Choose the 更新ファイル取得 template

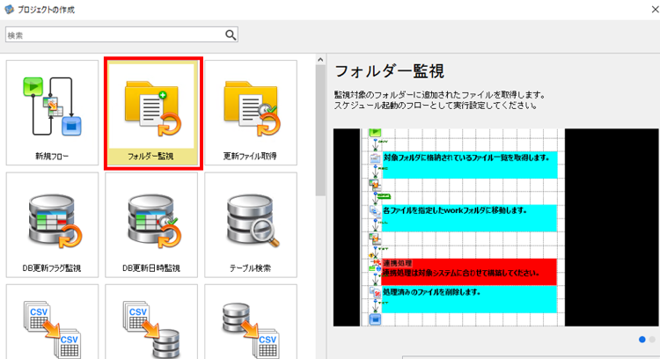pos(251,113)
